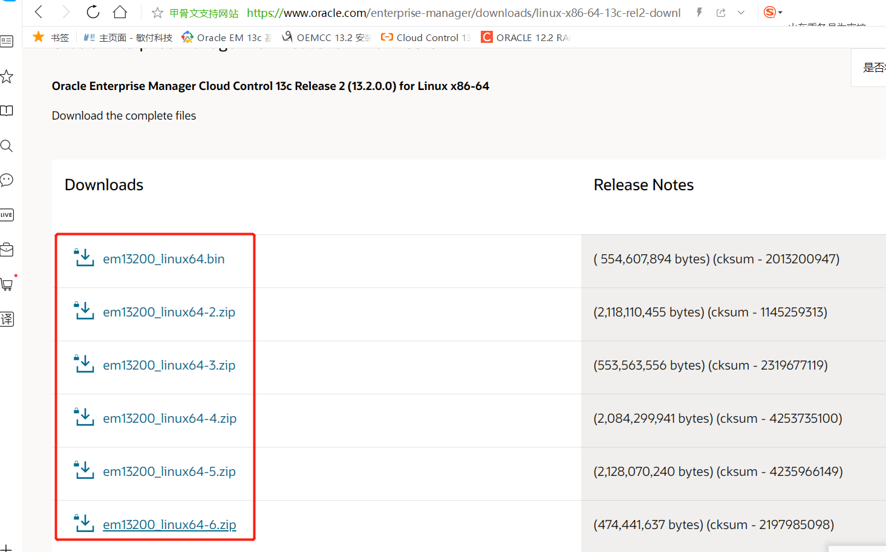Open the 书签 bookmarks menu
886x552 pixels.
tap(53, 37)
